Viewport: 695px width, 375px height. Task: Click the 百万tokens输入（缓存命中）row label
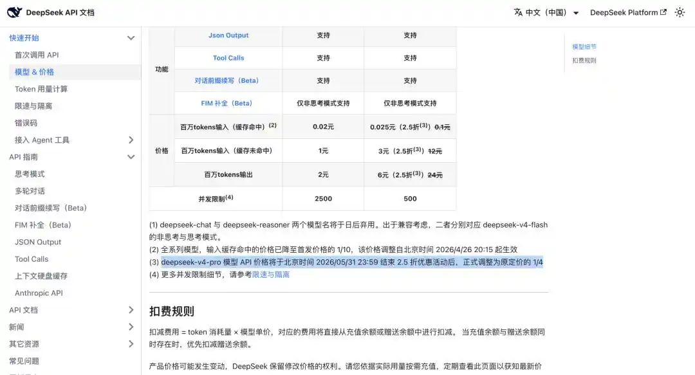[x=228, y=127]
